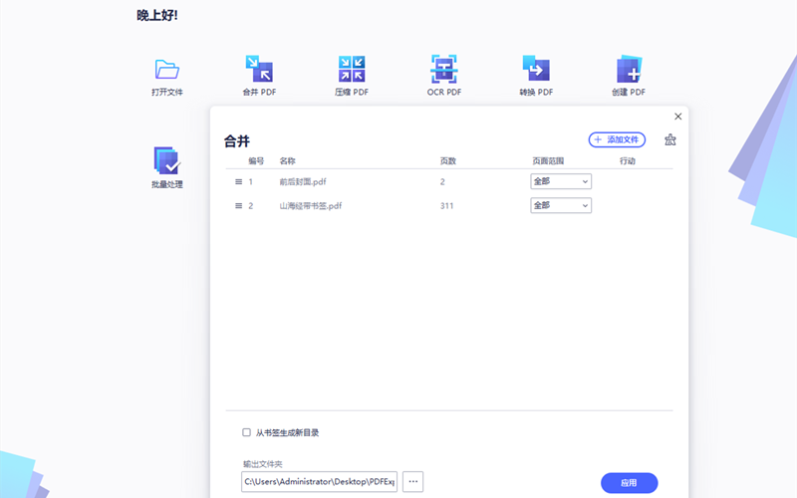Click the clear-list broom icon

669,140
